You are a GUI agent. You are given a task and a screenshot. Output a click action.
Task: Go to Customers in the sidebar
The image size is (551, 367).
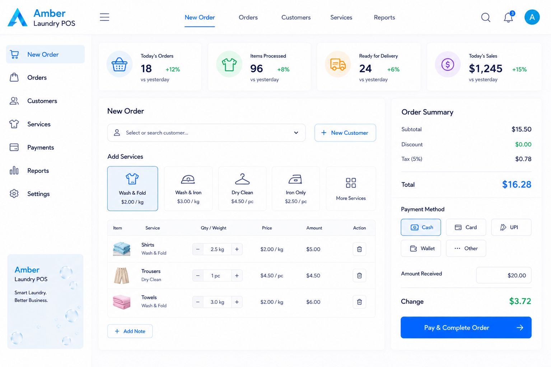[45, 101]
